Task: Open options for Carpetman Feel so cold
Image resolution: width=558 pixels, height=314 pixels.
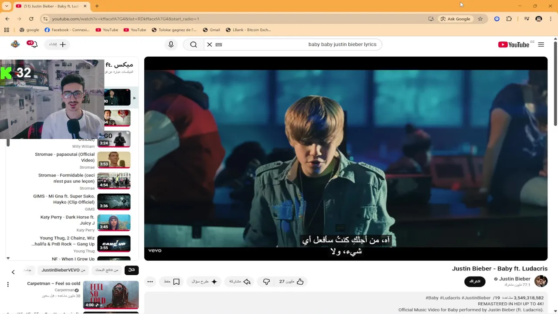Action: coord(7,284)
